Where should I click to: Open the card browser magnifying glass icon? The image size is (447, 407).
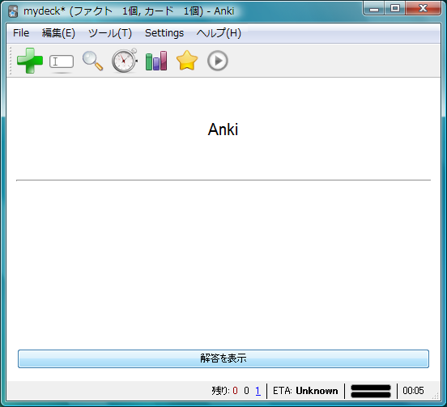(92, 61)
